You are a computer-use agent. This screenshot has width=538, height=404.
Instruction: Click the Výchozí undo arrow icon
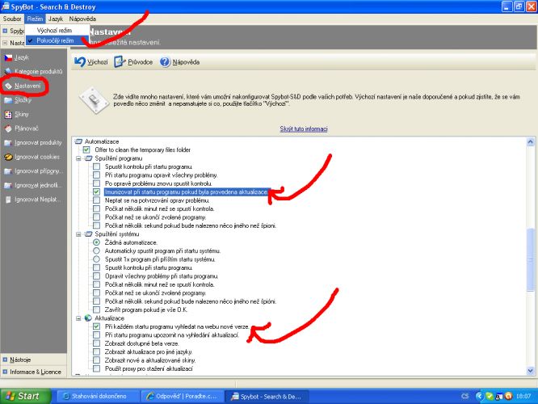pos(80,62)
